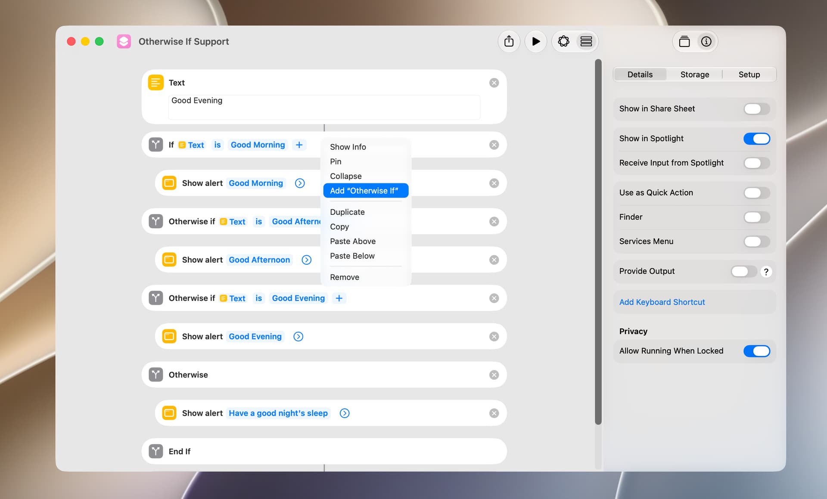Choose Add "Otherwise If" from context menu
The height and width of the screenshot is (499, 827).
coord(366,191)
